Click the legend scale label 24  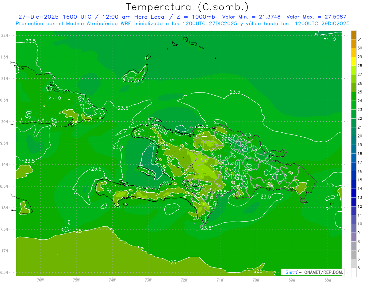(x=360, y=101)
